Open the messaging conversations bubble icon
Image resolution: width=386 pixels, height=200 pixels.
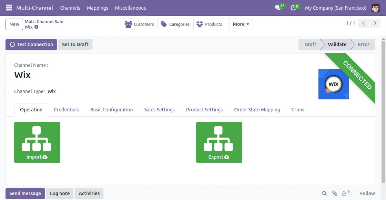pyautogui.click(x=277, y=7)
